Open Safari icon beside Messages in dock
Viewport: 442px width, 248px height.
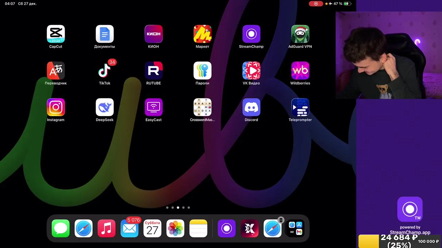84,228
